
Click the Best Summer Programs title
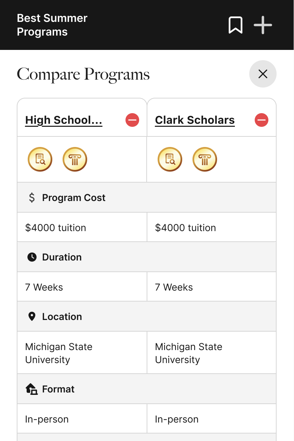click(52, 25)
